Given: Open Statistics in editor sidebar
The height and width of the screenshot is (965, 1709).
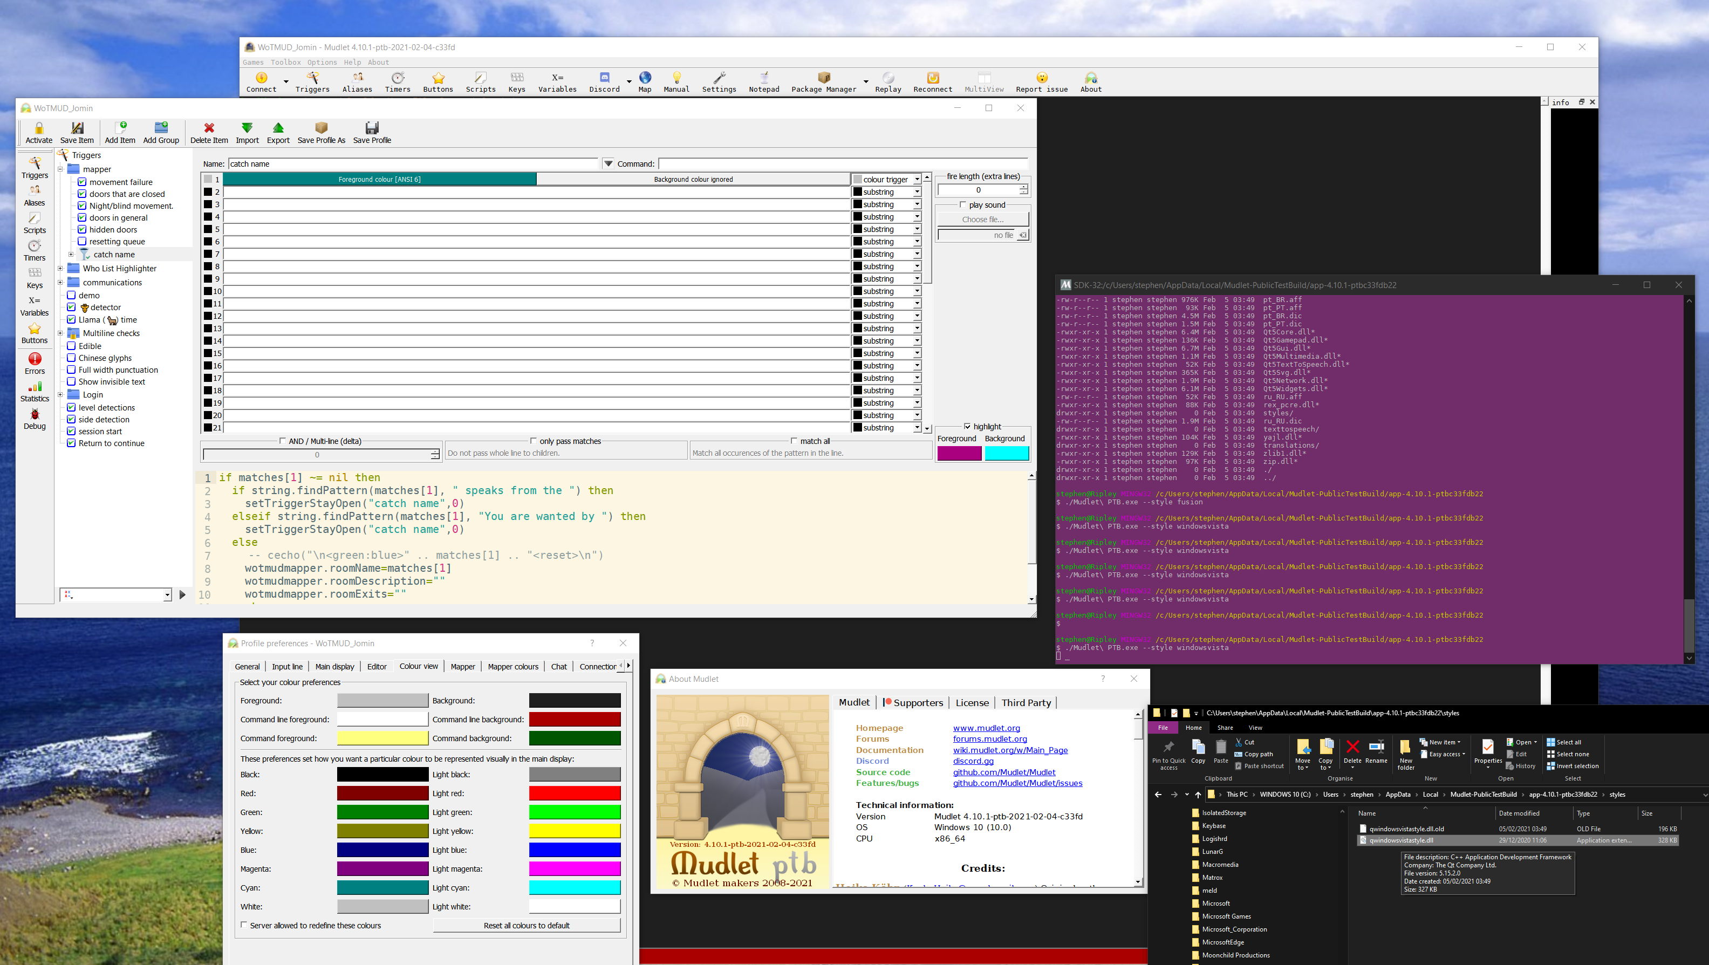Looking at the screenshot, I should click(35, 391).
